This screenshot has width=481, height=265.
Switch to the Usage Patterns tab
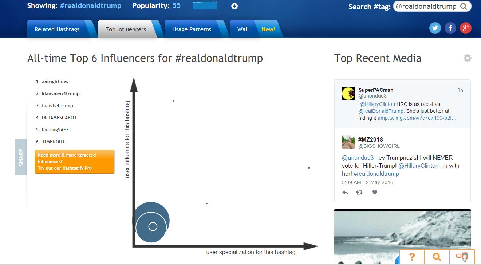coord(192,29)
